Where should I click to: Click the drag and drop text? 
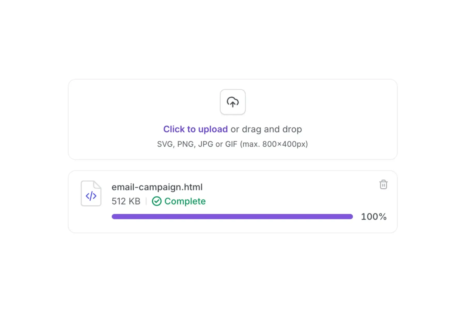pyautogui.click(x=266, y=129)
